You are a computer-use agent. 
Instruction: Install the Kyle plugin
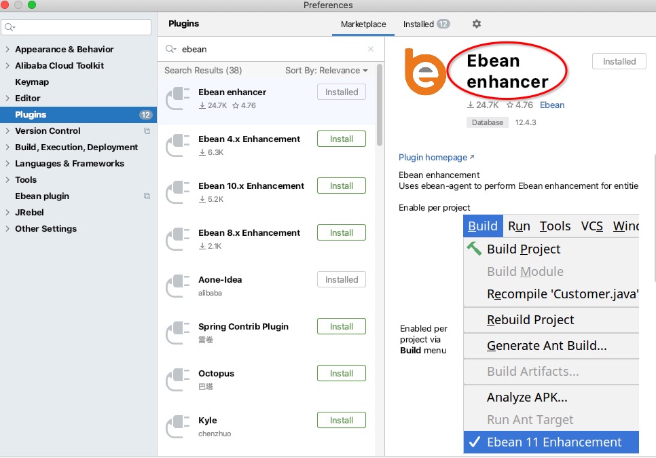click(x=342, y=421)
